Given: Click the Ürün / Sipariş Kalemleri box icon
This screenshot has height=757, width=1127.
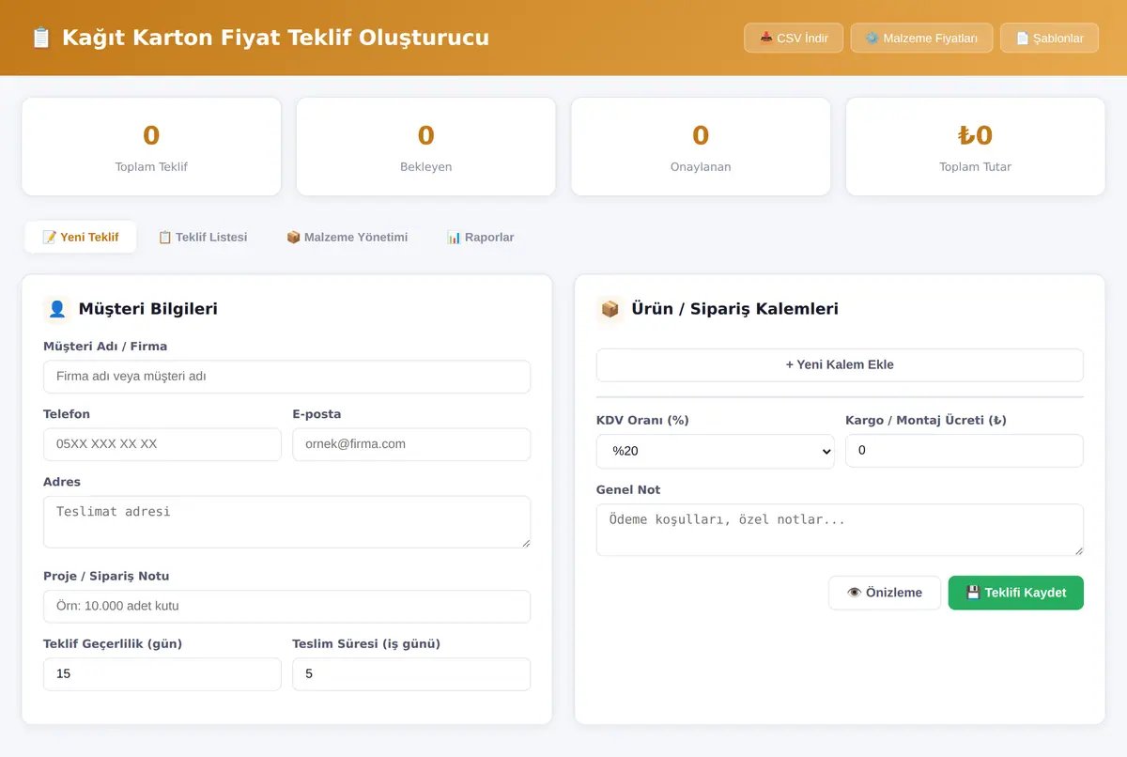Looking at the screenshot, I should tap(610, 309).
